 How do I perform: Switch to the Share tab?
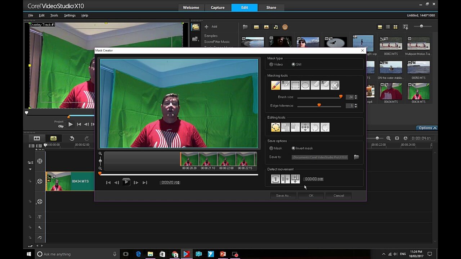click(x=271, y=8)
